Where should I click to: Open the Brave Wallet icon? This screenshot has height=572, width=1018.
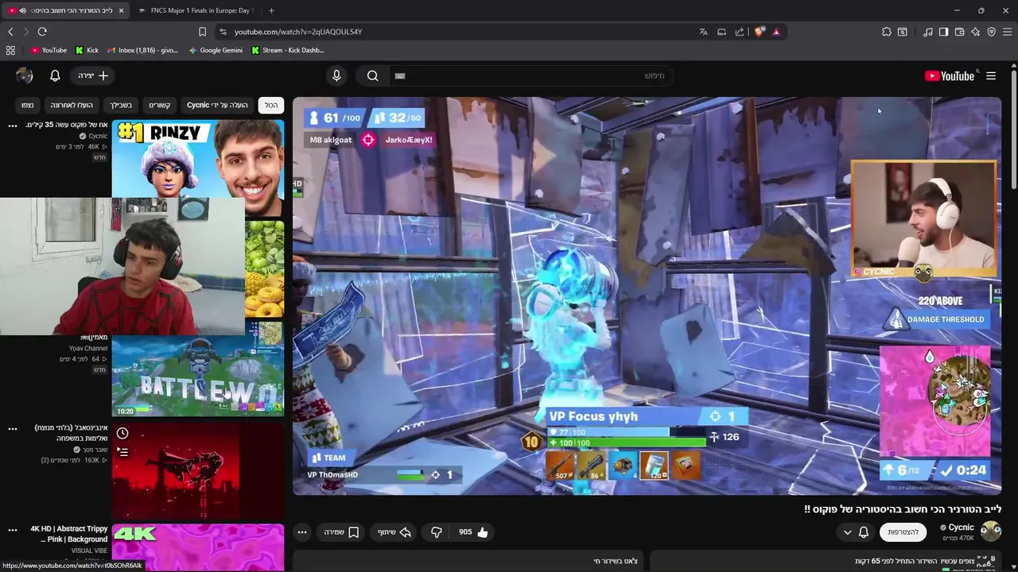(x=959, y=32)
